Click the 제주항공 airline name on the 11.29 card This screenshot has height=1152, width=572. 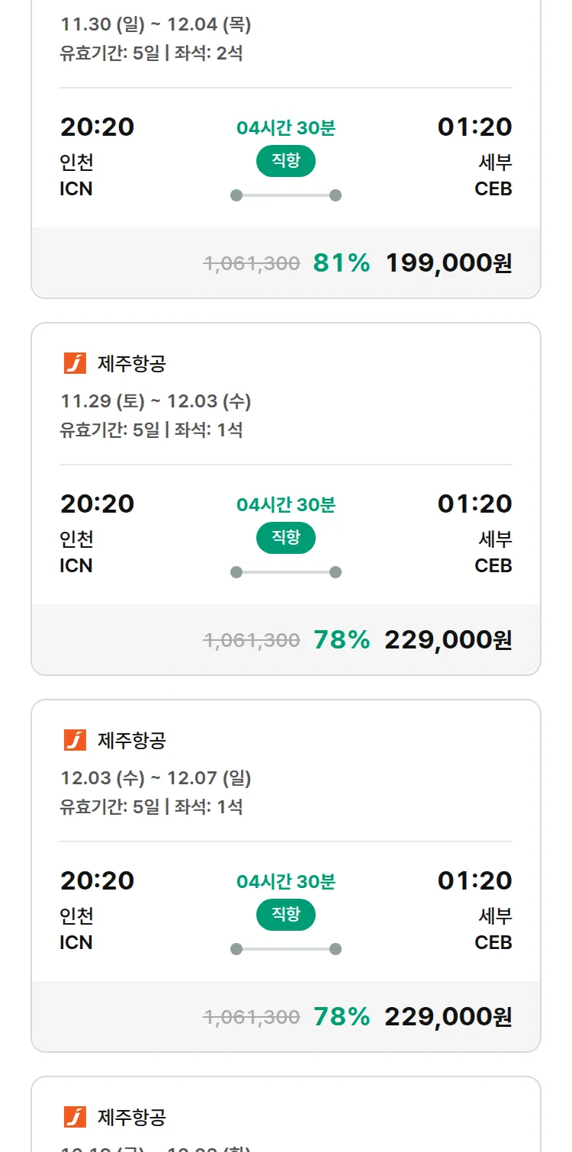132,364
